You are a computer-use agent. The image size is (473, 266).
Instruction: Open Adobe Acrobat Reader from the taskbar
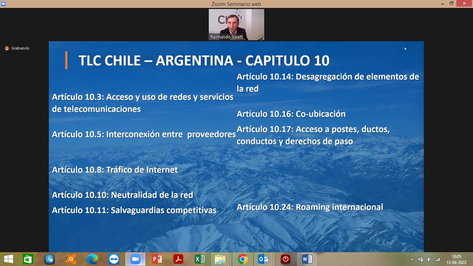tap(178, 259)
